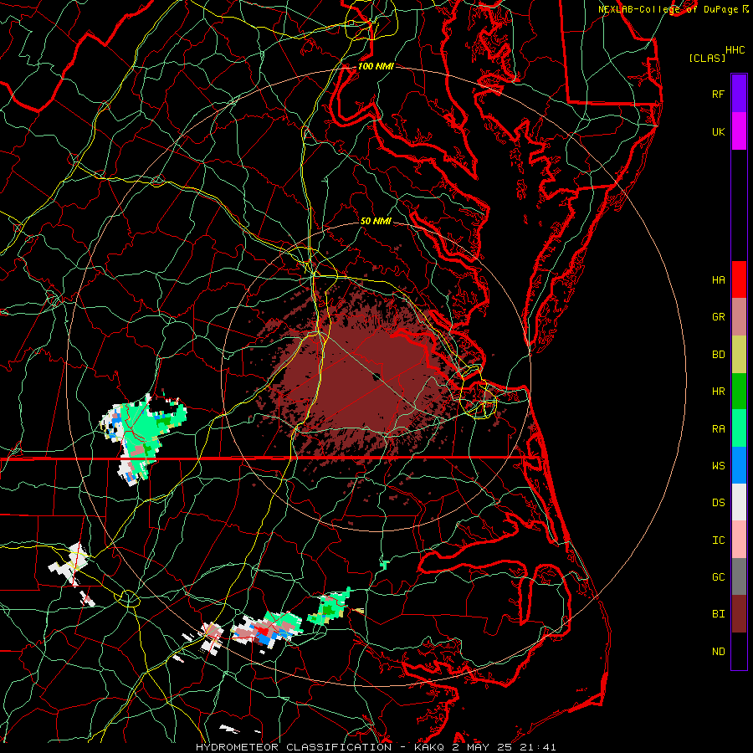Click the large green rain cell west of radar
This screenshot has width=753, height=753.
coord(144,428)
